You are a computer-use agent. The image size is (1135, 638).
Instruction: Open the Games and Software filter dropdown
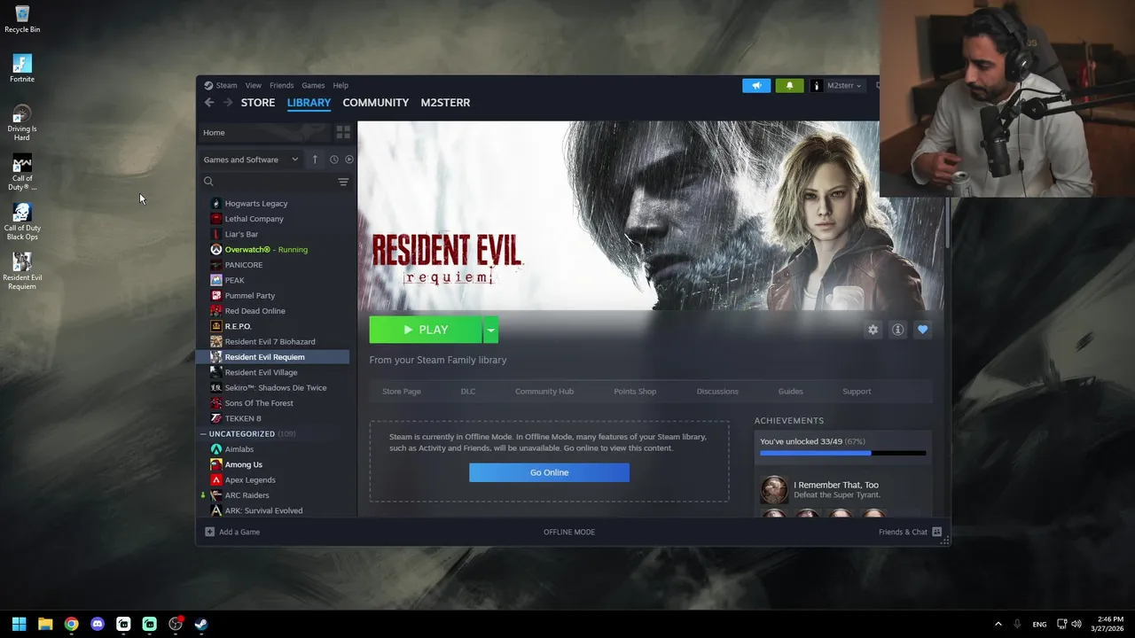click(x=251, y=159)
